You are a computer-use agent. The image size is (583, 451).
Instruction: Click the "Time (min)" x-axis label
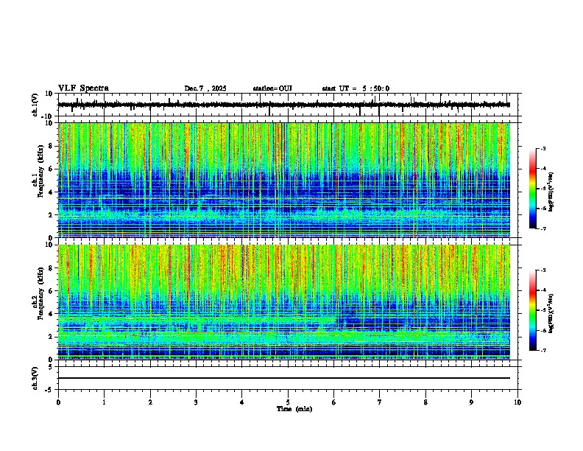coord(294,409)
